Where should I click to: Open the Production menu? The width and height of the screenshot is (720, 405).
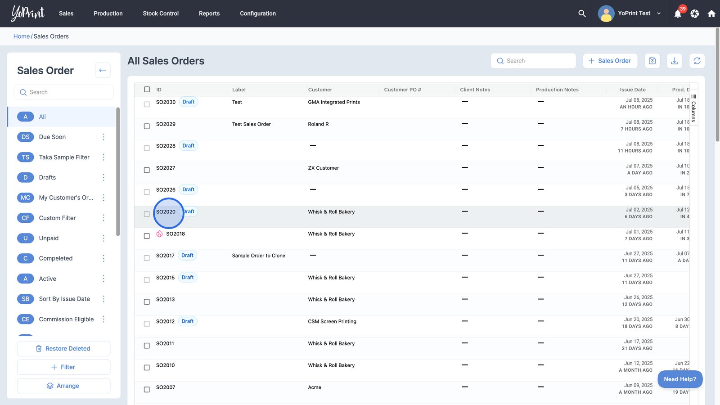108,13
